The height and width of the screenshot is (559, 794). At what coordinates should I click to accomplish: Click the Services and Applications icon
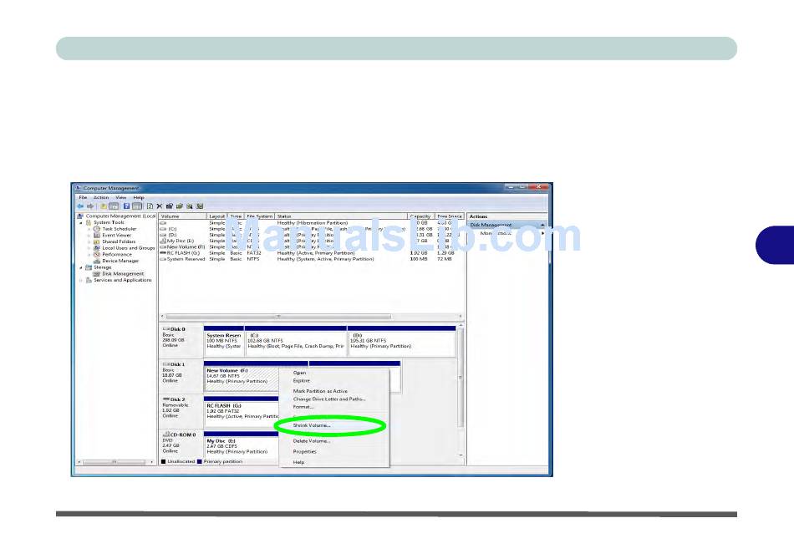89,280
